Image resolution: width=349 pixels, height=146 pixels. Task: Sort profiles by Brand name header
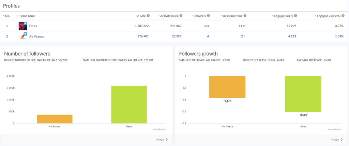pyautogui.click(x=27, y=16)
